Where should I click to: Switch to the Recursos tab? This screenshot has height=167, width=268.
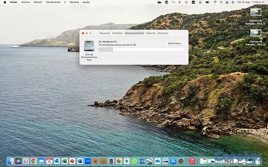163,33
